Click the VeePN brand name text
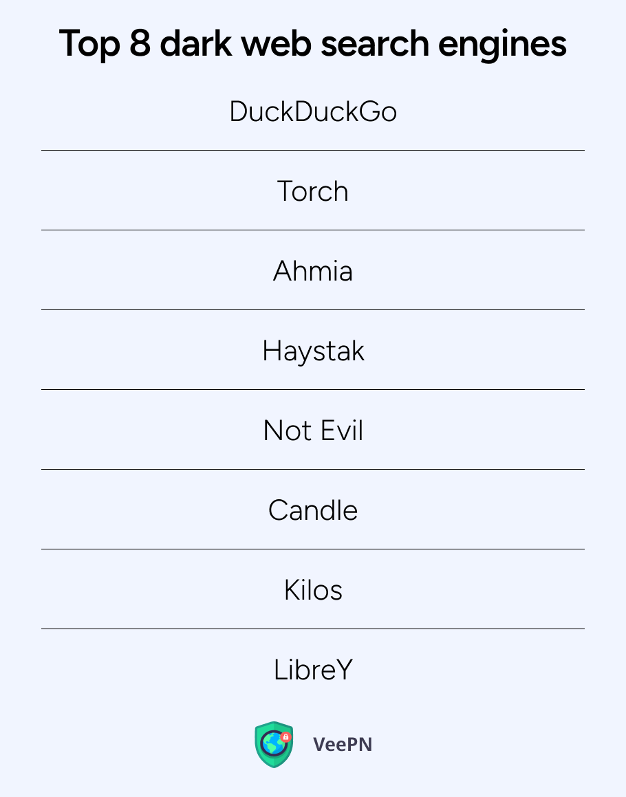Viewport: 626px width, 797px height. coord(342,744)
